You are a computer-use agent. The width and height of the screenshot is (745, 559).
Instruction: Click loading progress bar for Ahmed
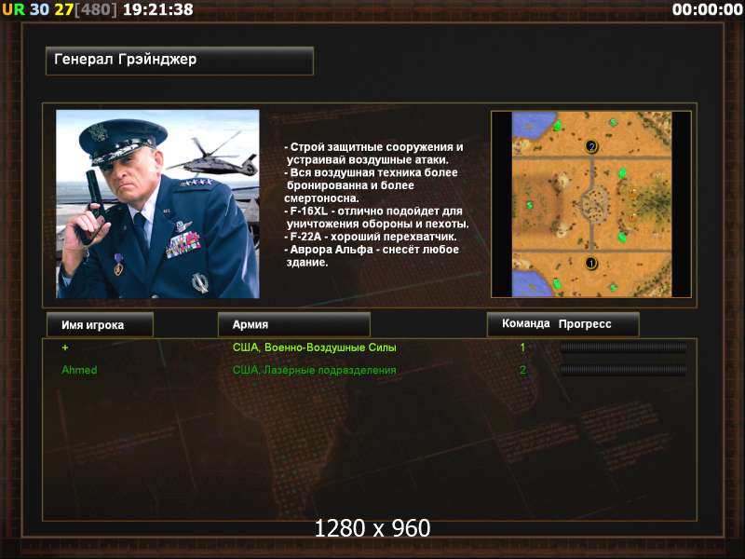[623, 370]
